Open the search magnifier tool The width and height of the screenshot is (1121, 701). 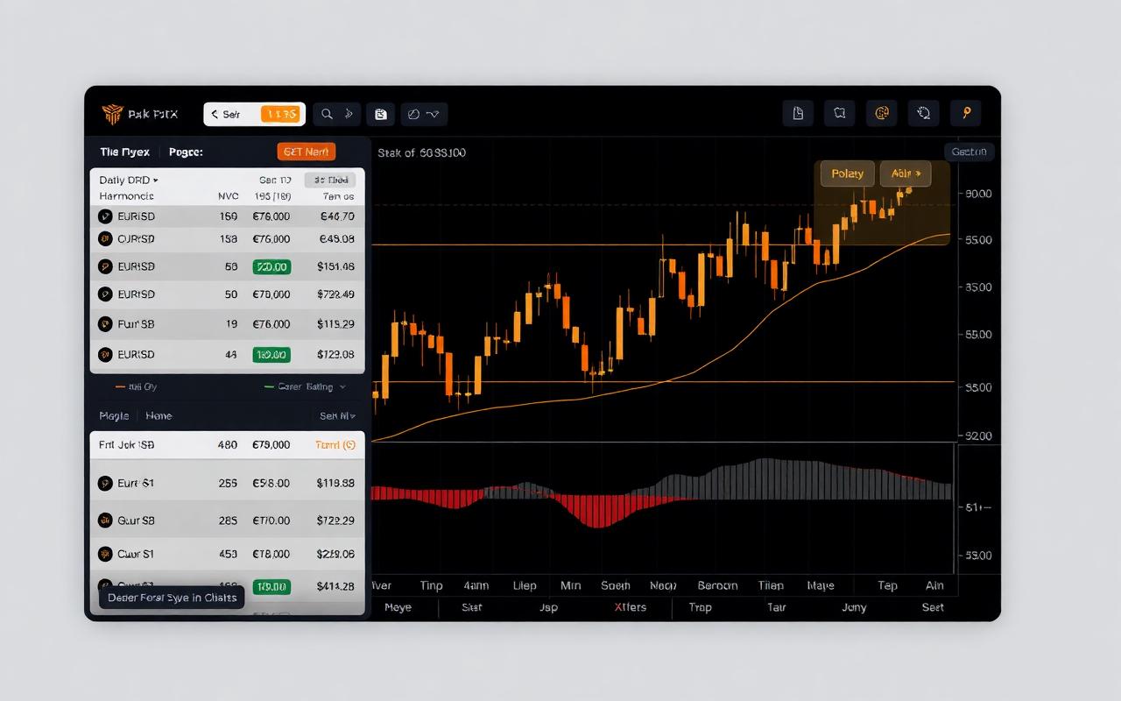[327, 114]
